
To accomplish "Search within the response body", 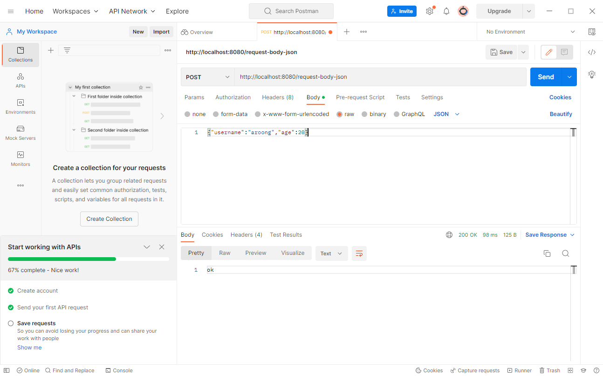I will pos(565,253).
